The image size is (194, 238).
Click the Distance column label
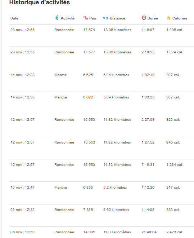[x=117, y=18]
